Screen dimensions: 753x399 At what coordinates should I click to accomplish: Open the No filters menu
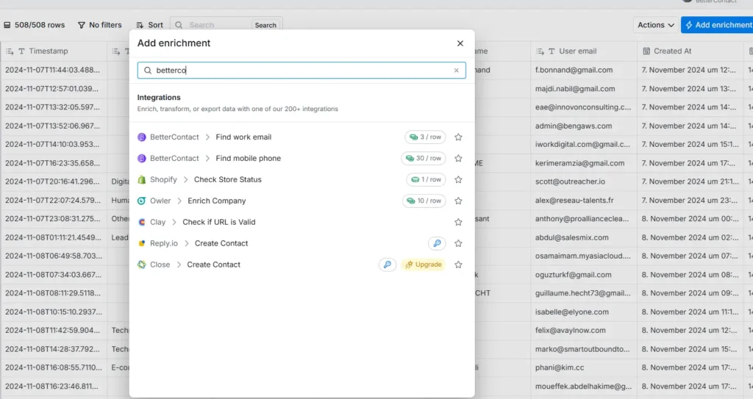100,25
